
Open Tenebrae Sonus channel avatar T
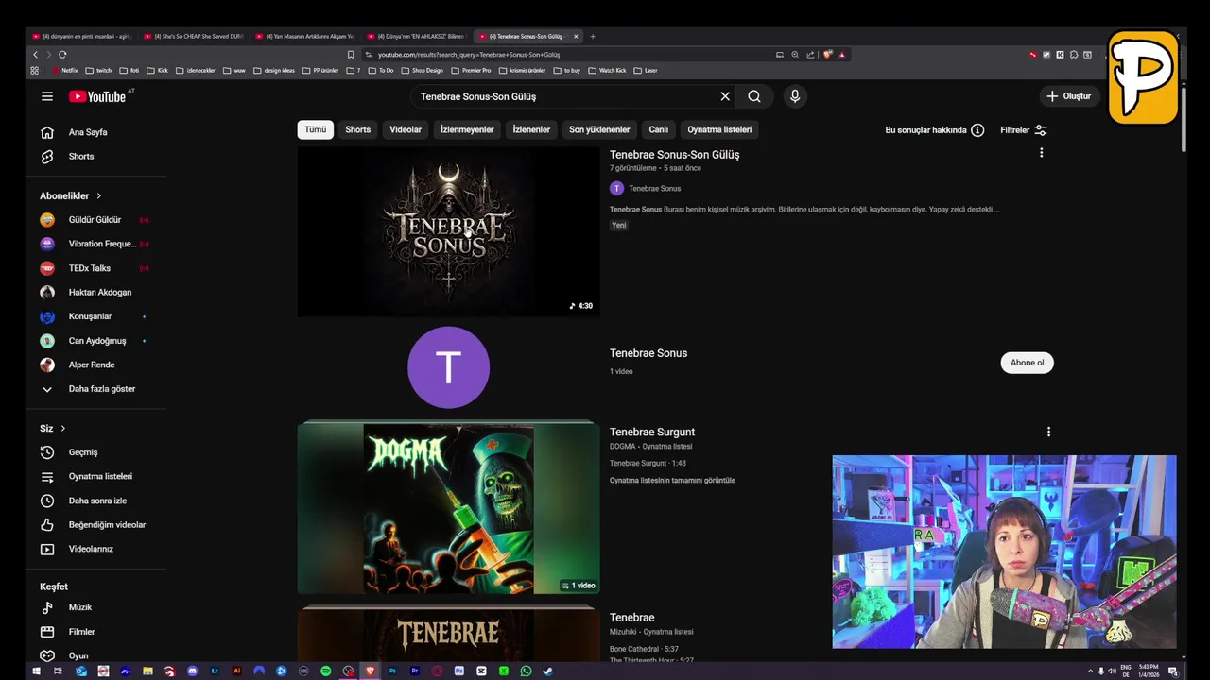point(448,367)
